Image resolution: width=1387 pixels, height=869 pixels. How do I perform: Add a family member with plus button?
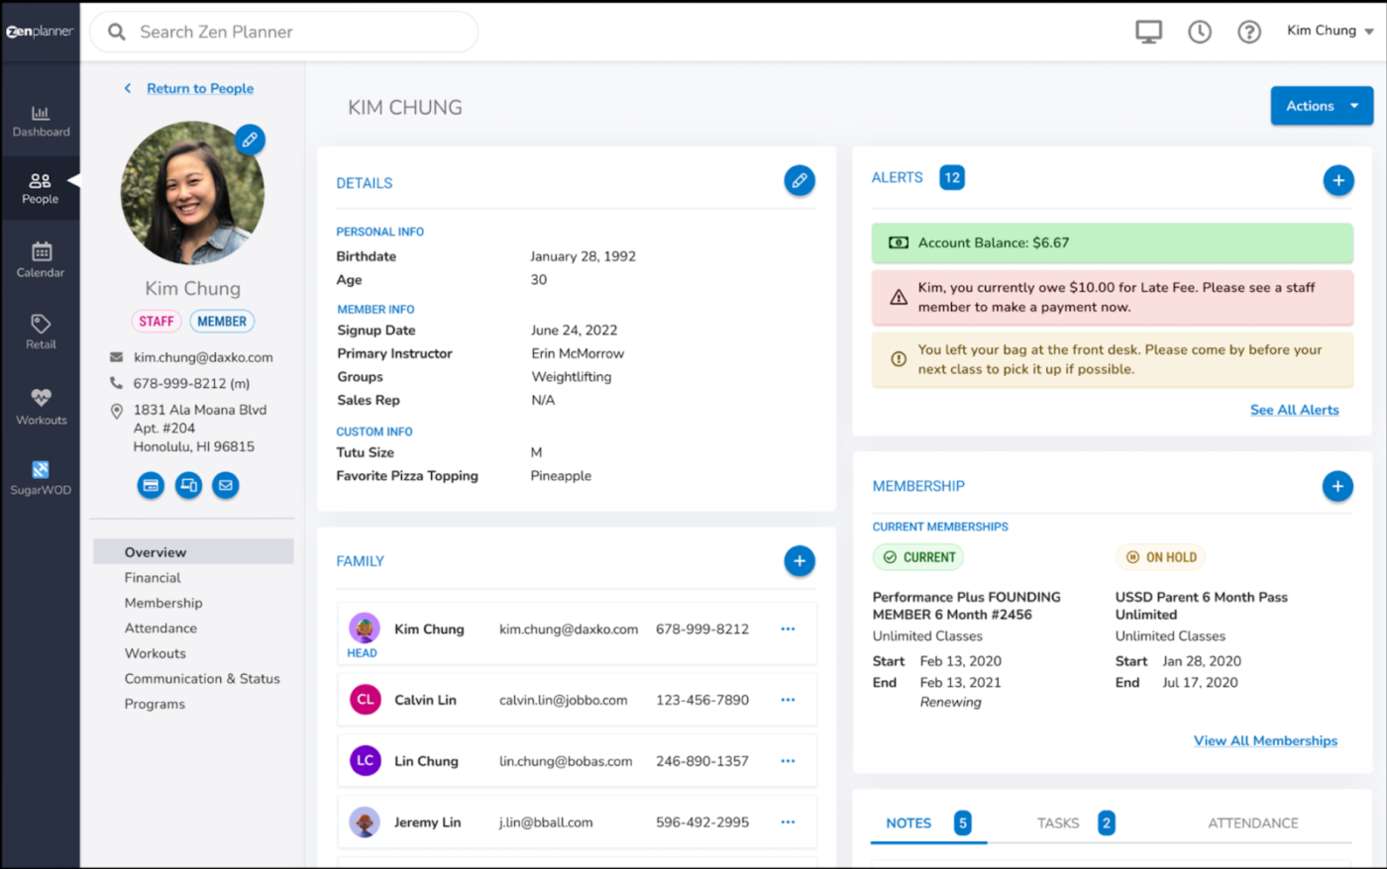[x=799, y=561]
